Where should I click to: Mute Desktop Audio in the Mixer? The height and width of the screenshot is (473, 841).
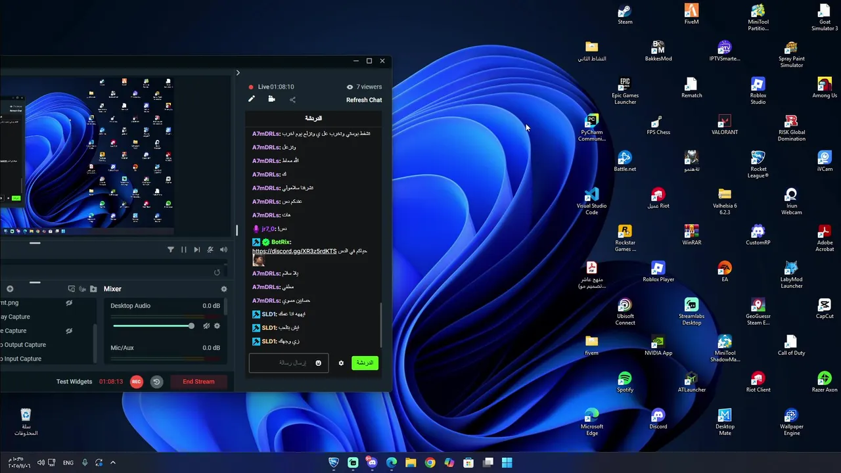point(206,326)
